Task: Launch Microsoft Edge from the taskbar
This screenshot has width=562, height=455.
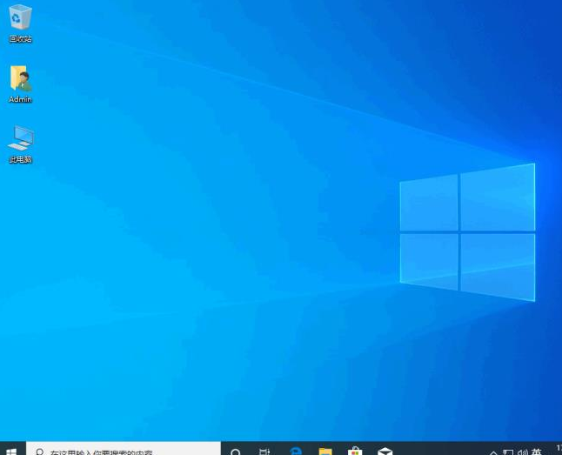Action: coord(296,451)
